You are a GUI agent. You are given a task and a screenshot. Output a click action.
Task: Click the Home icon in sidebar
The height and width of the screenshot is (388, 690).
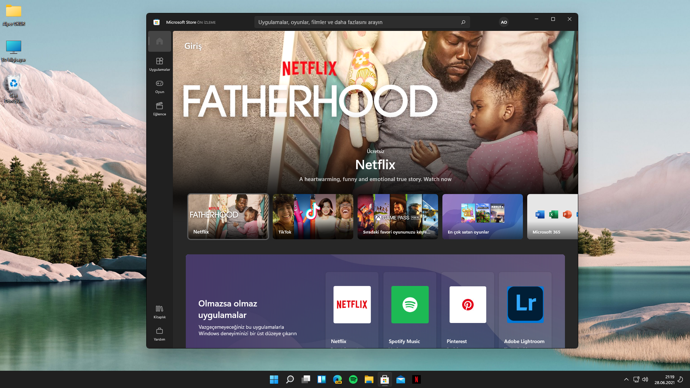[160, 41]
